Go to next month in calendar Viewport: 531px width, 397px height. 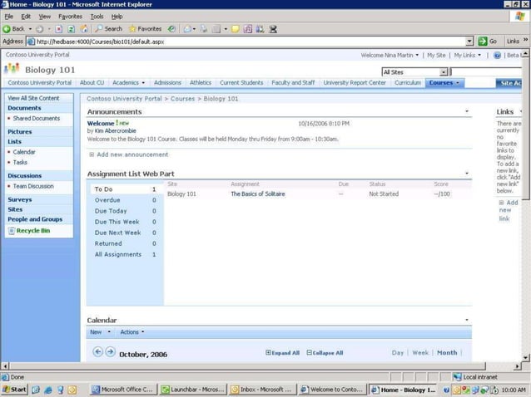point(110,352)
